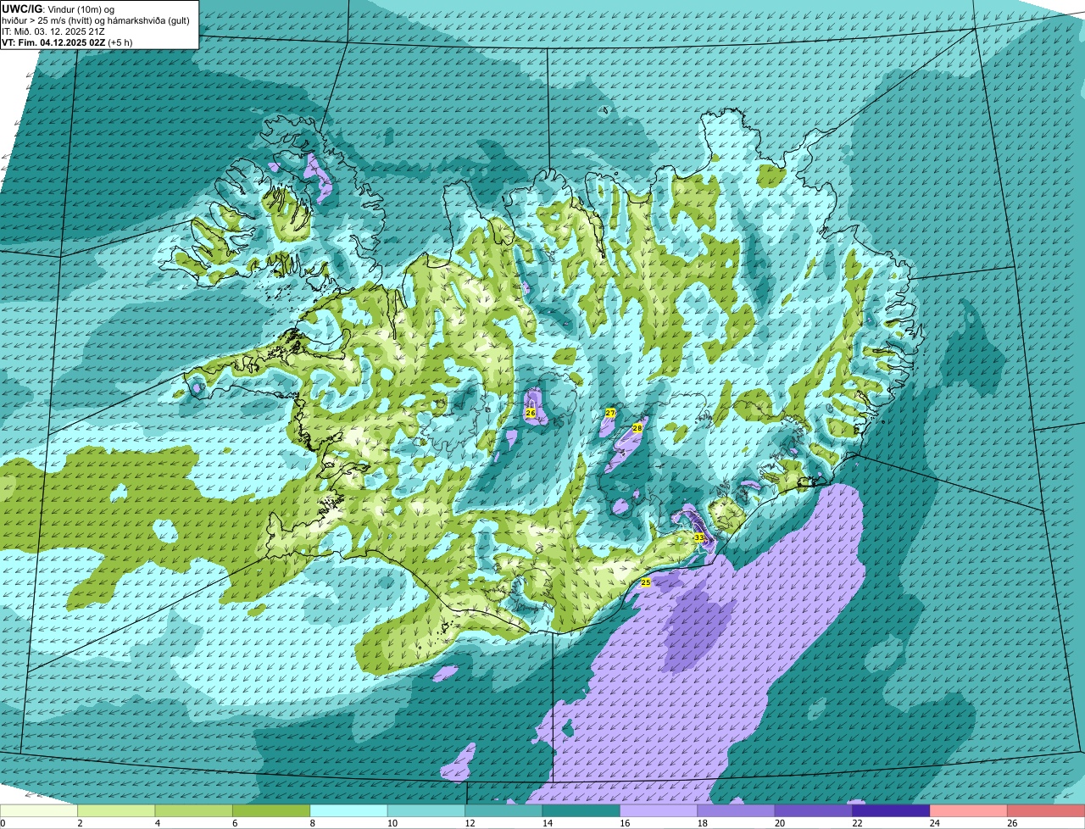Viewport: 1085px width, 829px height.
Task: Select the above-26 m/s red legend swatch
Action: click(x=1046, y=811)
